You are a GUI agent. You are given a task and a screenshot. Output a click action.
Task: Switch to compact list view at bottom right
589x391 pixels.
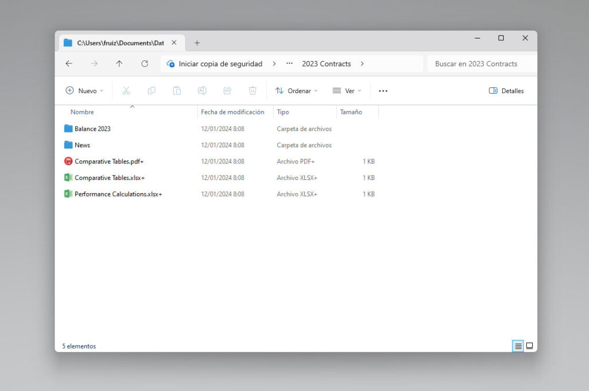pyautogui.click(x=518, y=346)
